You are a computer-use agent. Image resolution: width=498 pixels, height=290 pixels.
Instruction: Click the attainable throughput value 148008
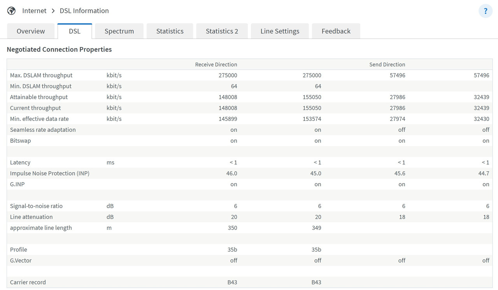click(228, 97)
